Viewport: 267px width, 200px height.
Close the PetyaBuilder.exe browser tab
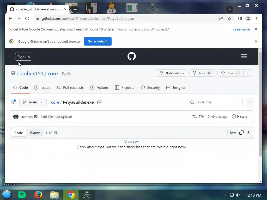pos(65,9)
